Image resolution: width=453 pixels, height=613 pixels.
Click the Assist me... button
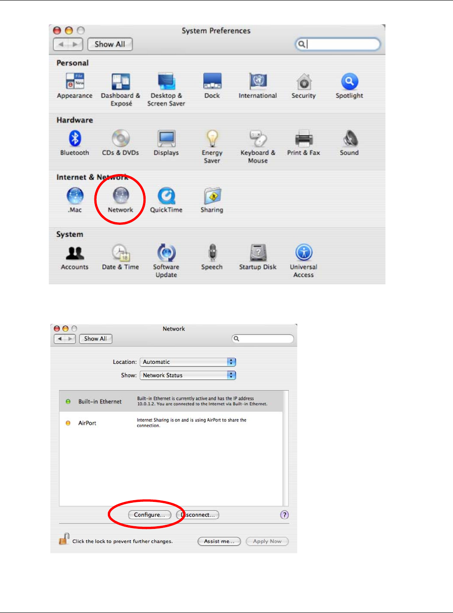tap(219, 541)
